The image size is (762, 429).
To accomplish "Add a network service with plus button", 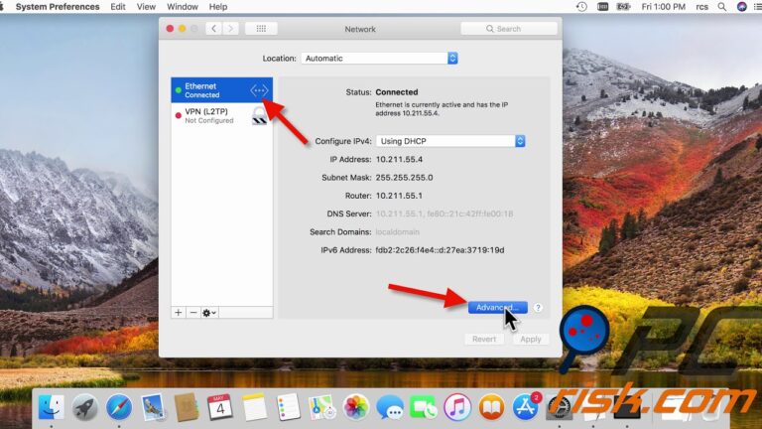I will (x=179, y=312).
